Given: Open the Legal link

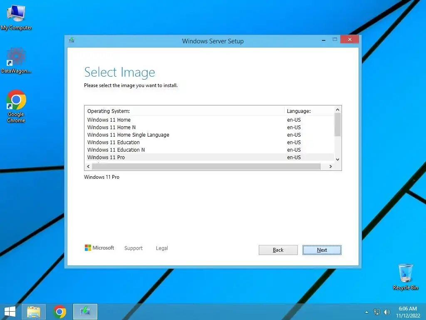Looking at the screenshot, I should coord(162,248).
